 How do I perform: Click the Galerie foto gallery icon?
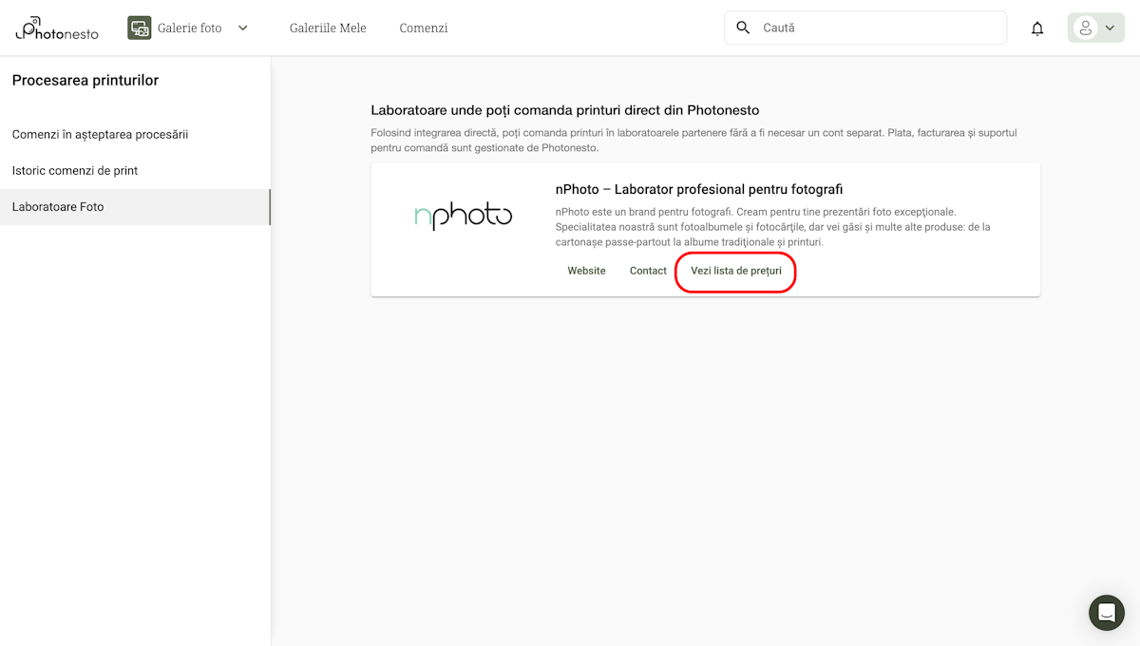tap(140, 28)
